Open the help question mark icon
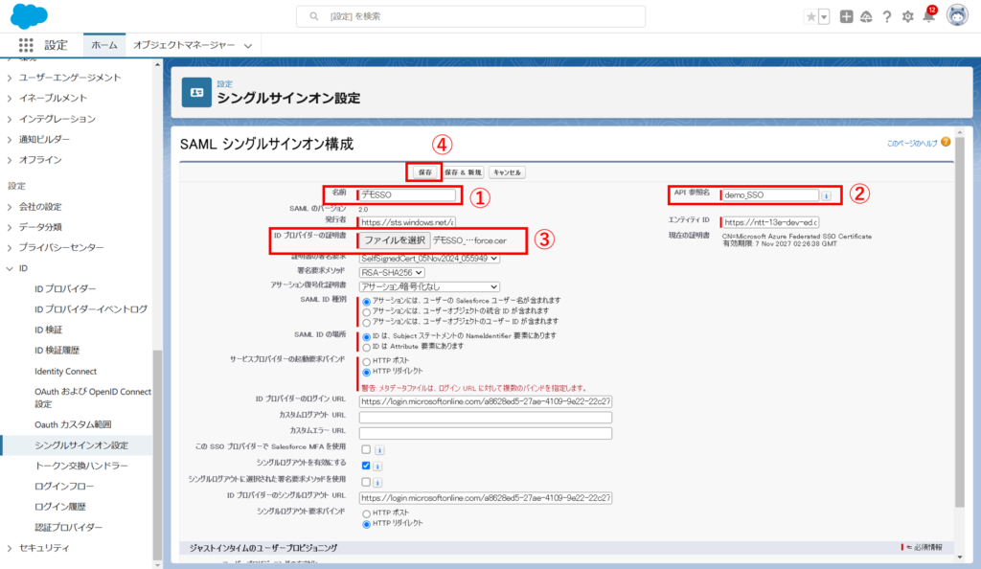 (x=886, y=17)
